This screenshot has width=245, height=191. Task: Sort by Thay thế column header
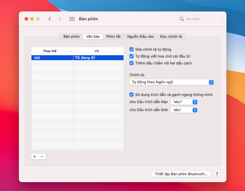coord(52,51)
